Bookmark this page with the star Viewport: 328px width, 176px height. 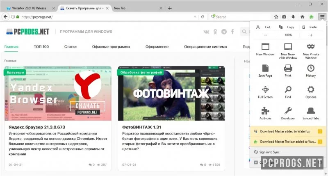[x=276, y=17]
